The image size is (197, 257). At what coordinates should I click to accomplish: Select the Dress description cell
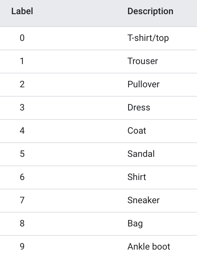[x=139, y=108]
